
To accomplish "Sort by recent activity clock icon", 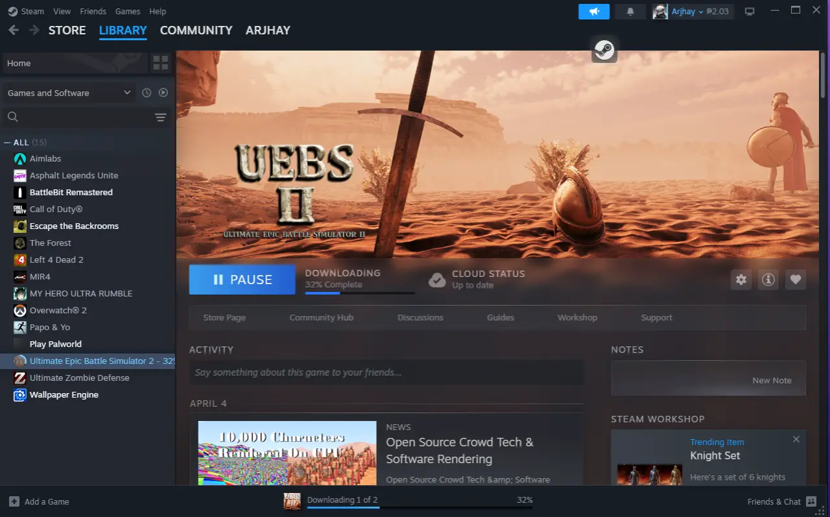I will [x=147, y=93].
